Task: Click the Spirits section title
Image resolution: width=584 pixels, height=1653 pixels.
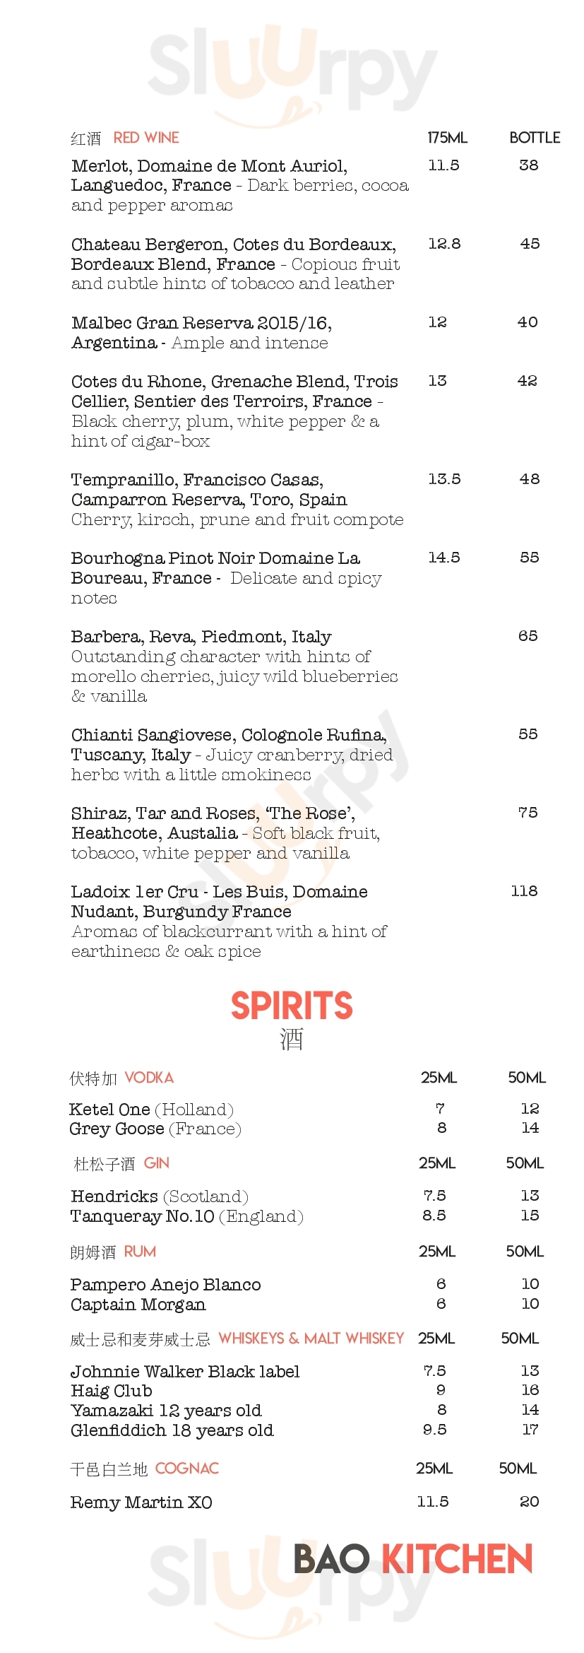Action: (x=292, y=1006)
